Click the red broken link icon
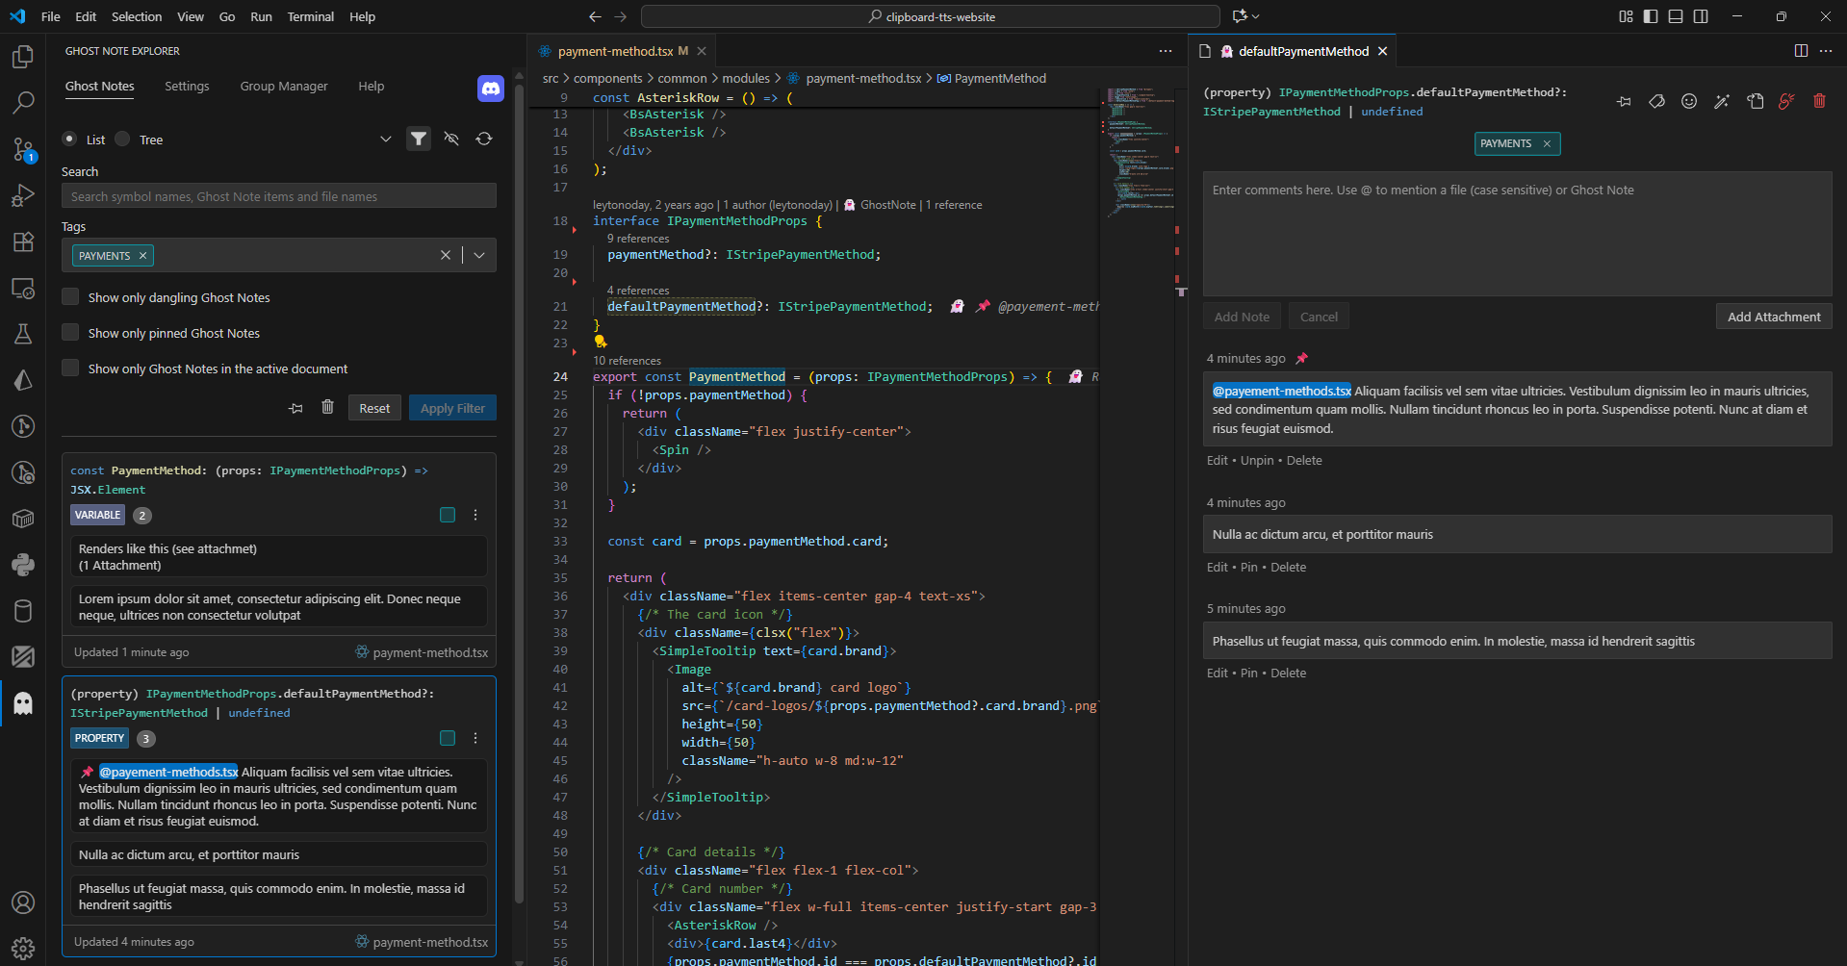 tap(1786, 101)
